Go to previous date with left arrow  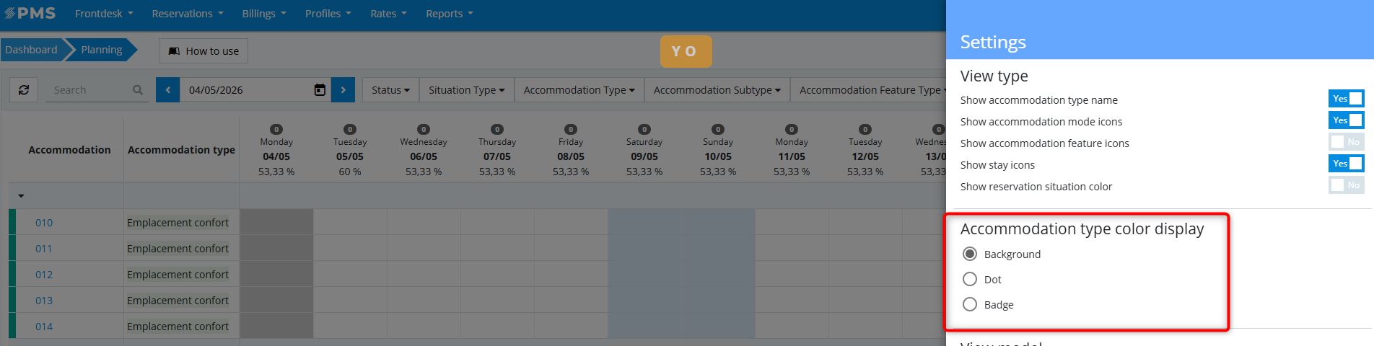coord(167,90)
